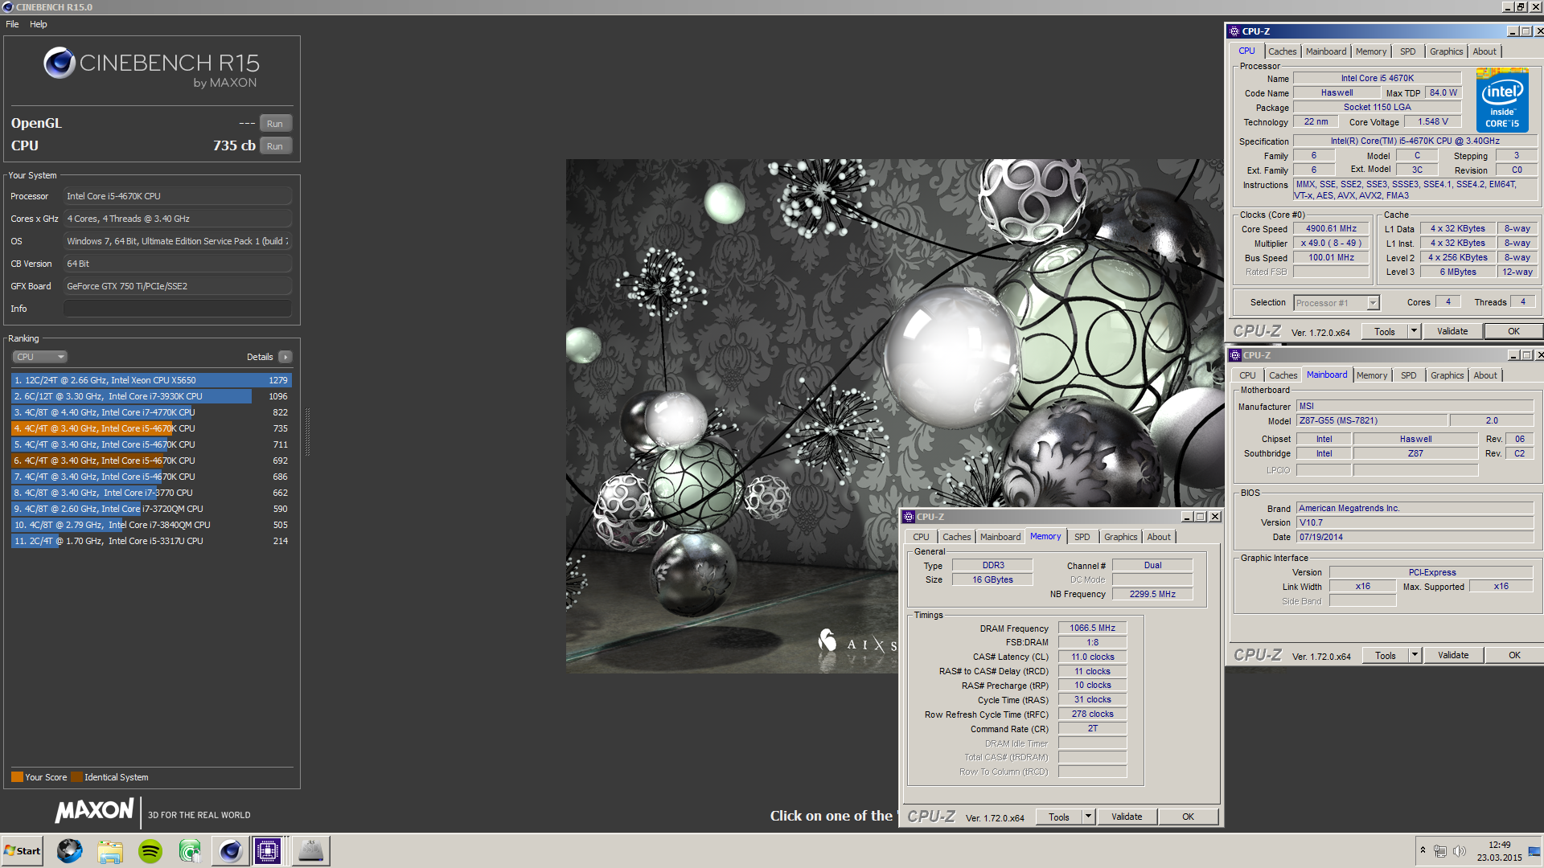
Task: Launch the globe browser from the taskbar
Action: tap(69, 851)
